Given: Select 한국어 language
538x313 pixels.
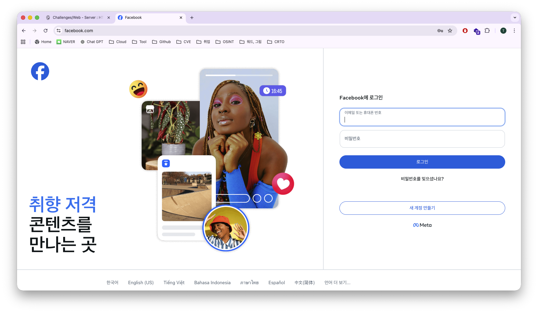Looking at the screenshot, I should (x=112, y=283).
